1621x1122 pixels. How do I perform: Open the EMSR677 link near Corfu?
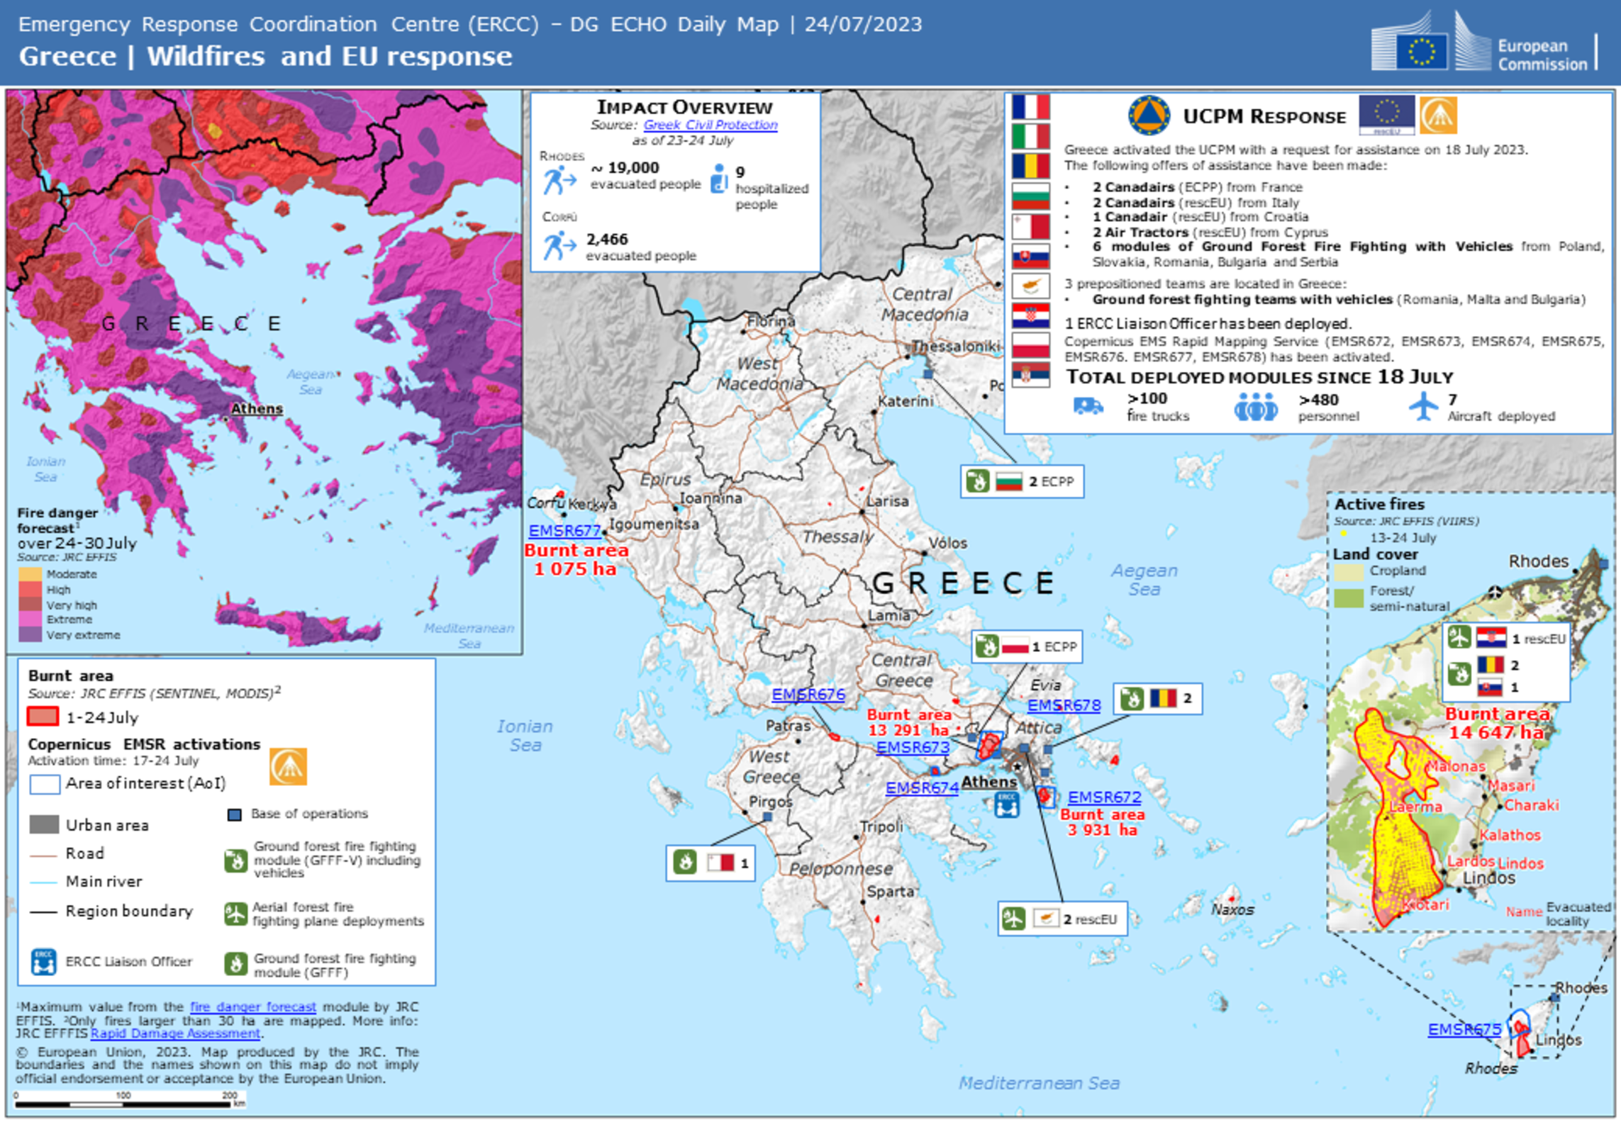[x=564, y=530]
